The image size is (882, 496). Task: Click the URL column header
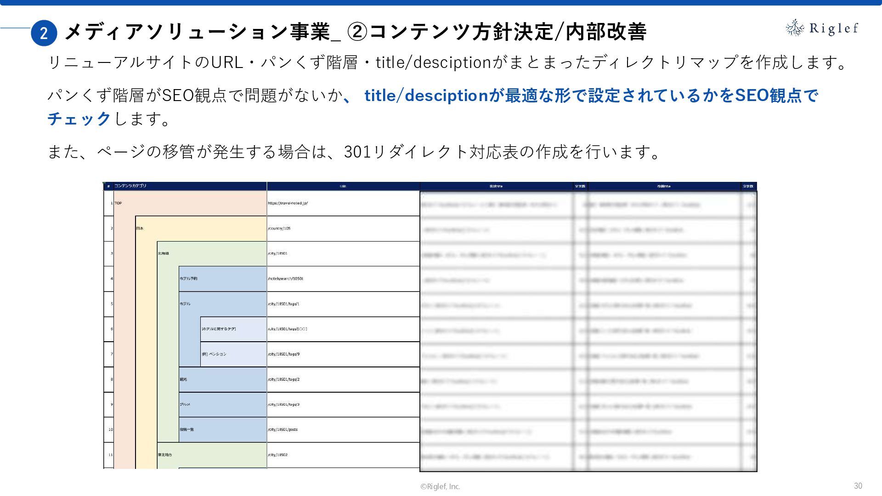click(343, 186)
